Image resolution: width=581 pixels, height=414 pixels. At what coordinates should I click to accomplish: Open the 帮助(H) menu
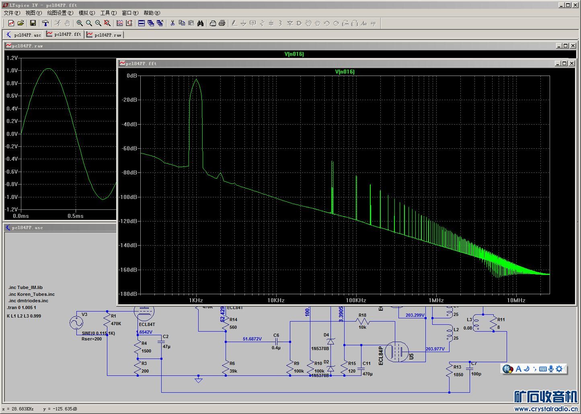(x=152, y=13)
